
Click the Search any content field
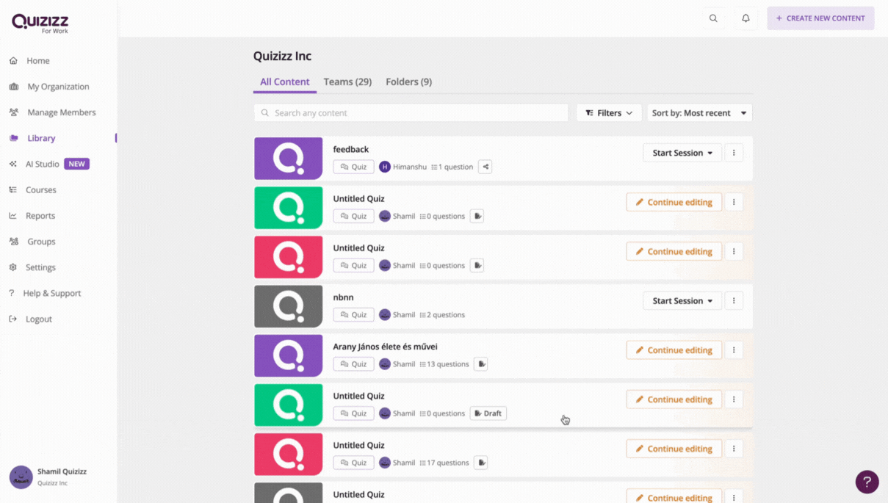point(411,113)
